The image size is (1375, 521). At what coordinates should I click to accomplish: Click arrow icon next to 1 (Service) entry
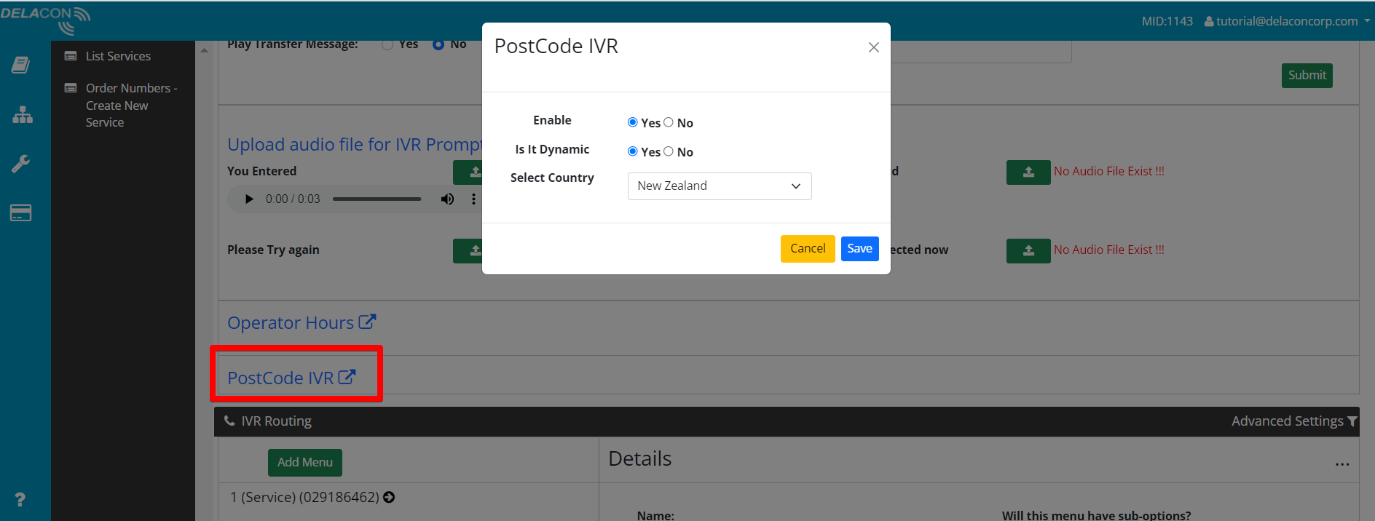point(389,497)
